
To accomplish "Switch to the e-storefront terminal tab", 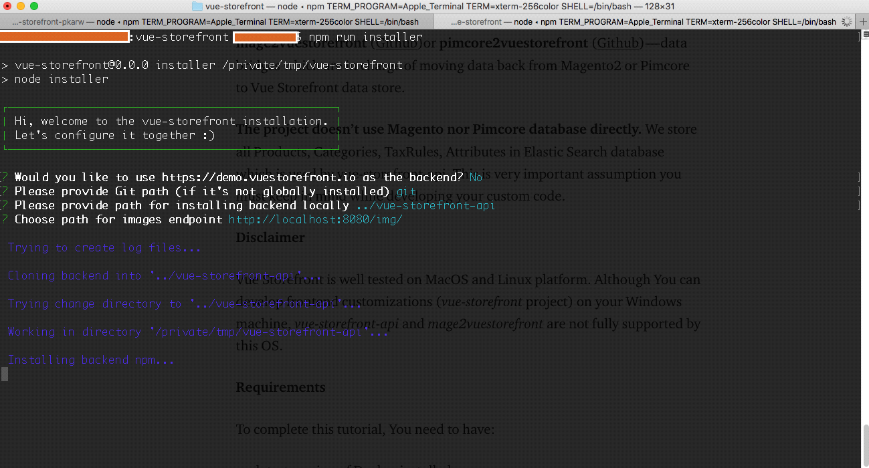I will point(645,21).
